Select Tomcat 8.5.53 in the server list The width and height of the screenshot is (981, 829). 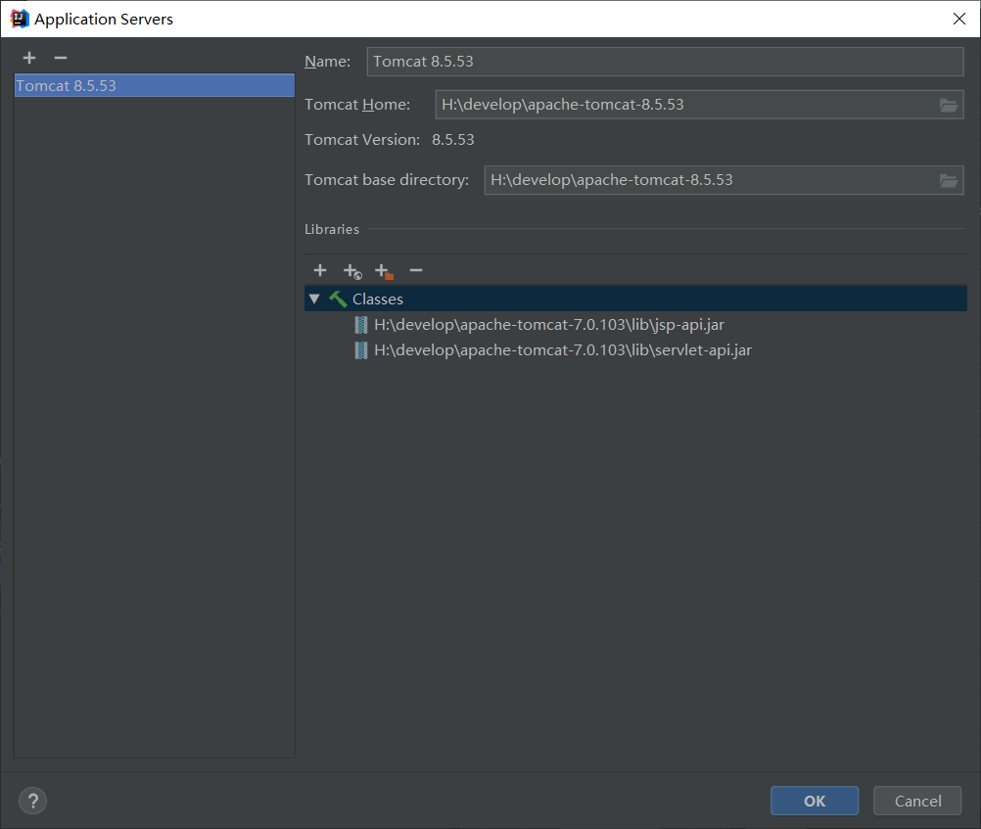click(154, 86)
